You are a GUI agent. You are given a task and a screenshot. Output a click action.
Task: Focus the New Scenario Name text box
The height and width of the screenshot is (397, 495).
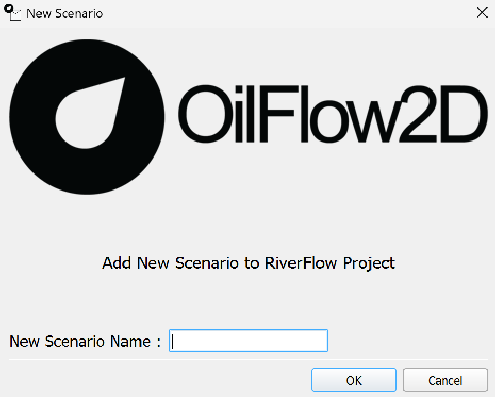pos(248,341)
